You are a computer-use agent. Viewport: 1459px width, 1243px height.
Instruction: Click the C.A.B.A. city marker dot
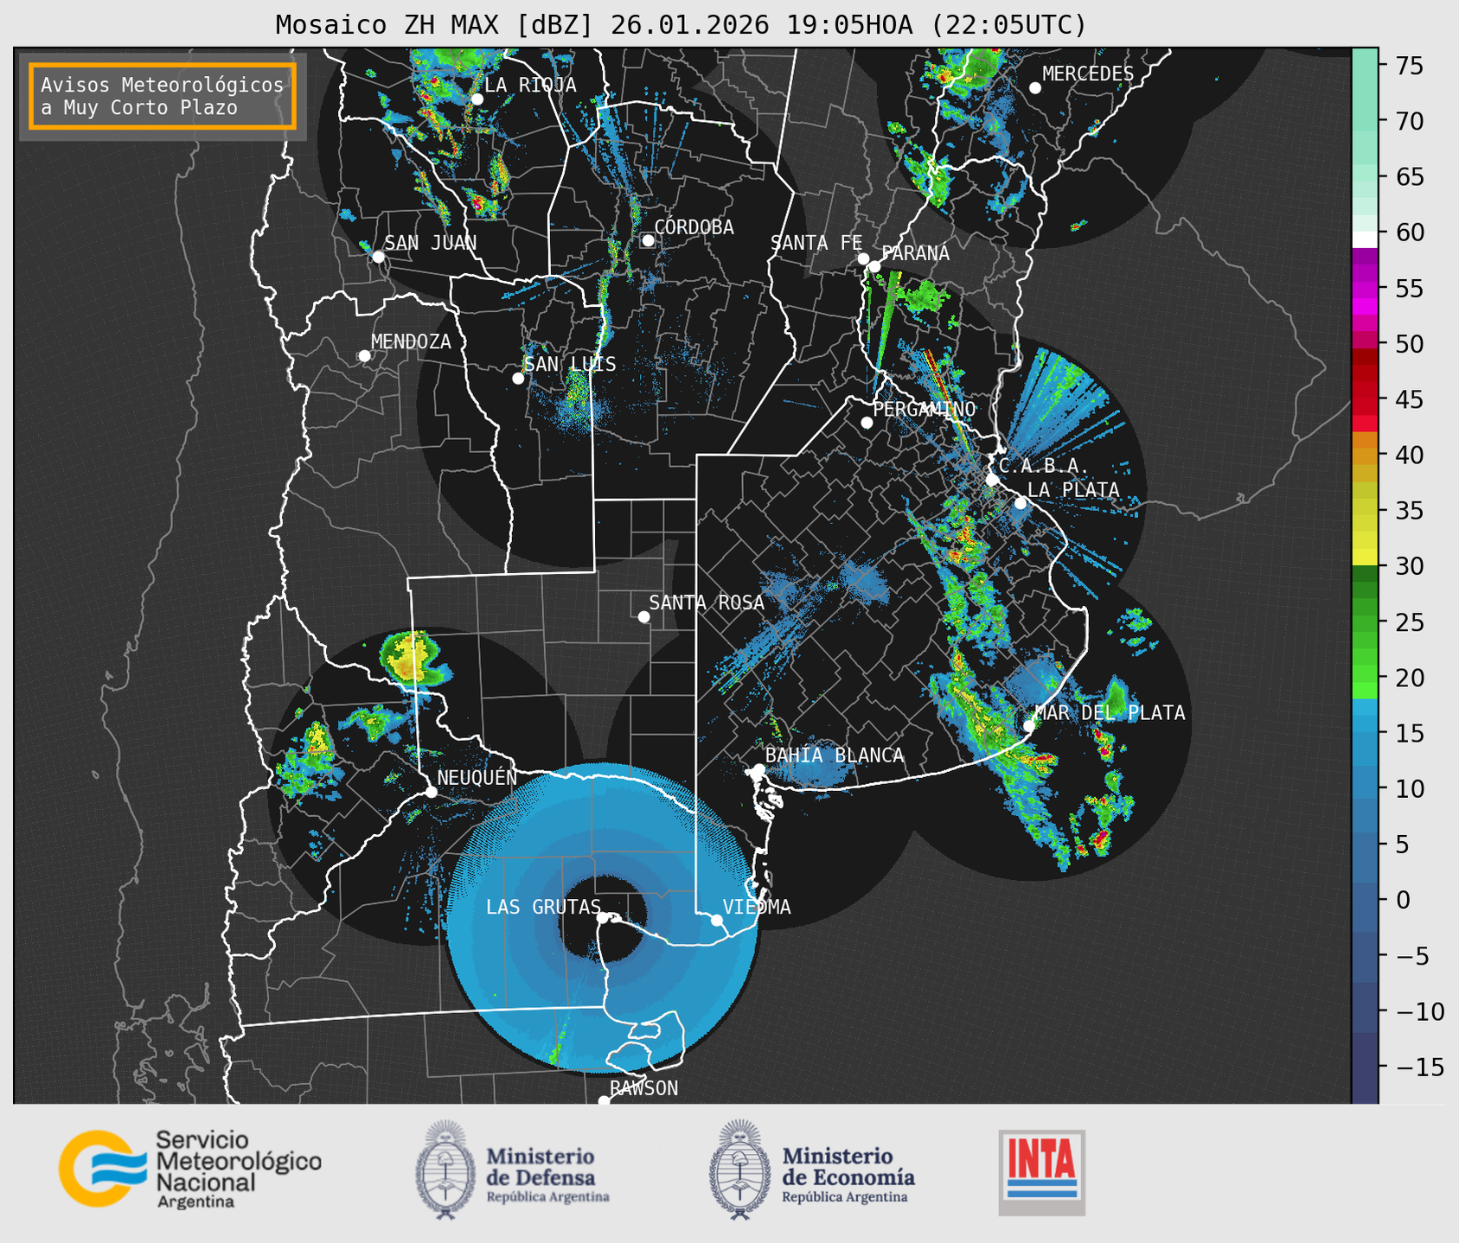992,480
